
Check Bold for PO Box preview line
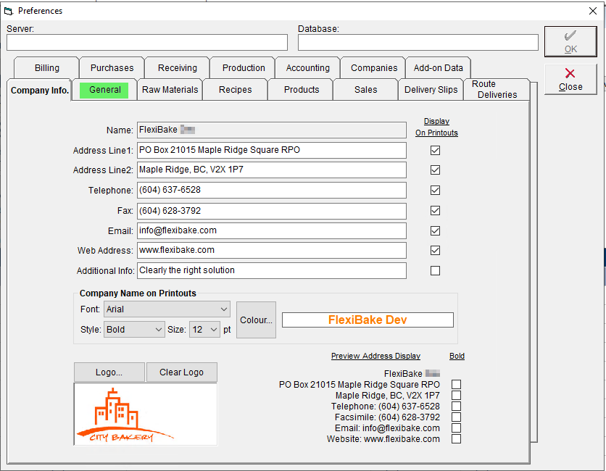pos(457,385)
